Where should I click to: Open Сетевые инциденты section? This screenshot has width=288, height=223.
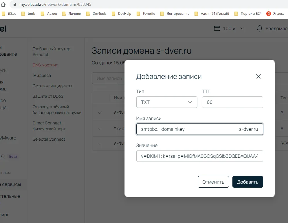52,86
